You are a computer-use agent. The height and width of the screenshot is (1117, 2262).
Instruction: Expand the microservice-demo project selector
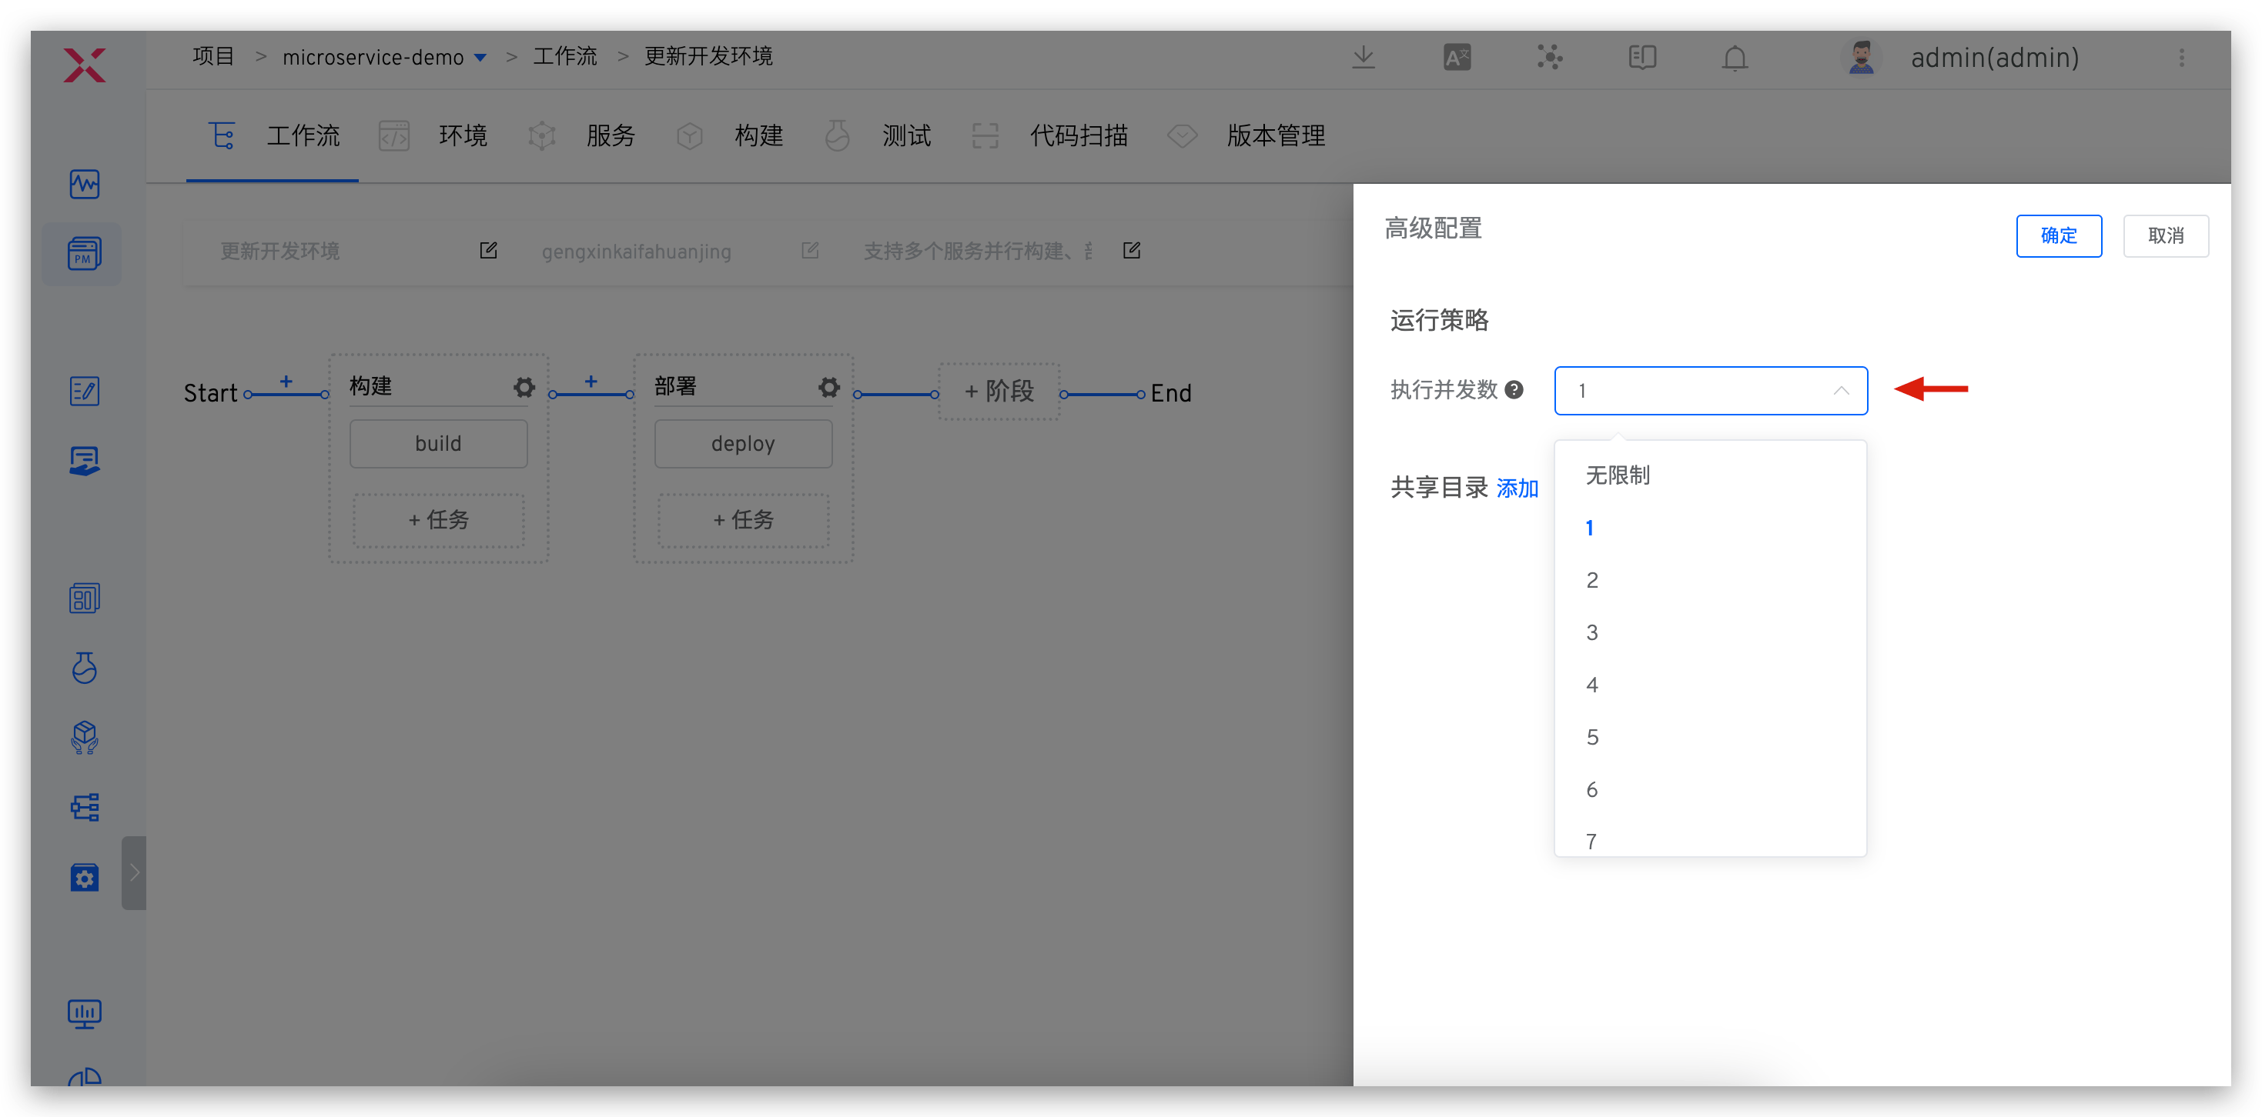[480, 57]
